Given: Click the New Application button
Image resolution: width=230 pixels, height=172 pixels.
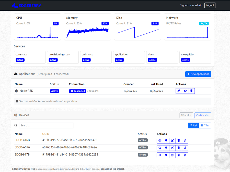Looking at the screenshot, I should click(x=198, y=74).
